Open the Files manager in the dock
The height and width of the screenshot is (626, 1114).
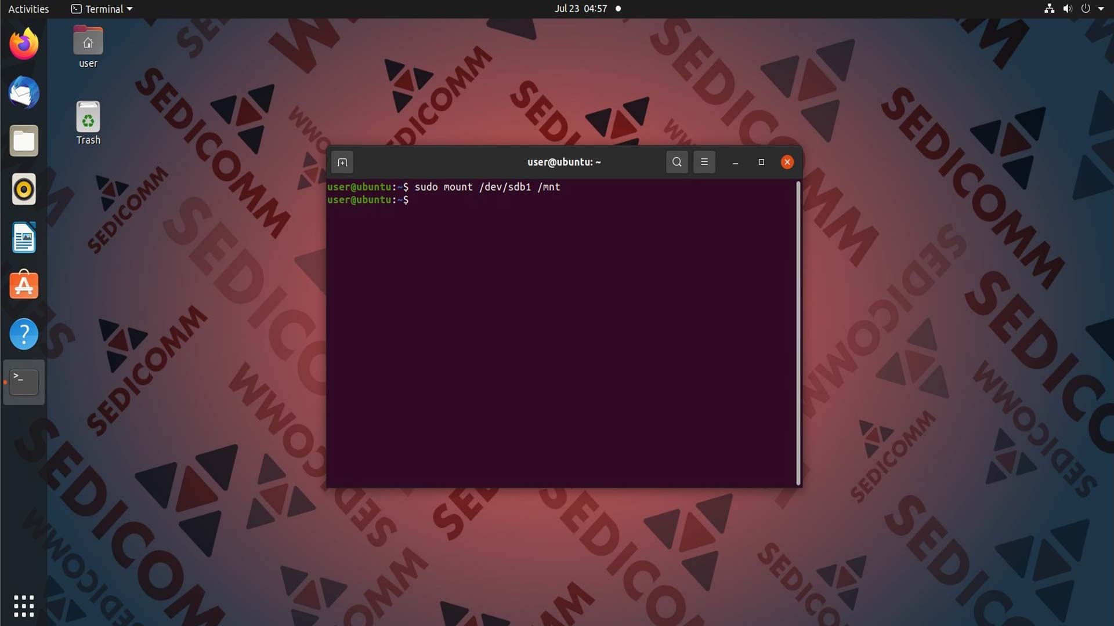click(24, 141)
